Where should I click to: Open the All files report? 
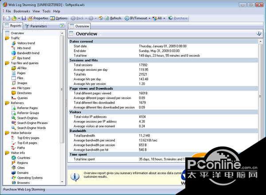(22, 68)
